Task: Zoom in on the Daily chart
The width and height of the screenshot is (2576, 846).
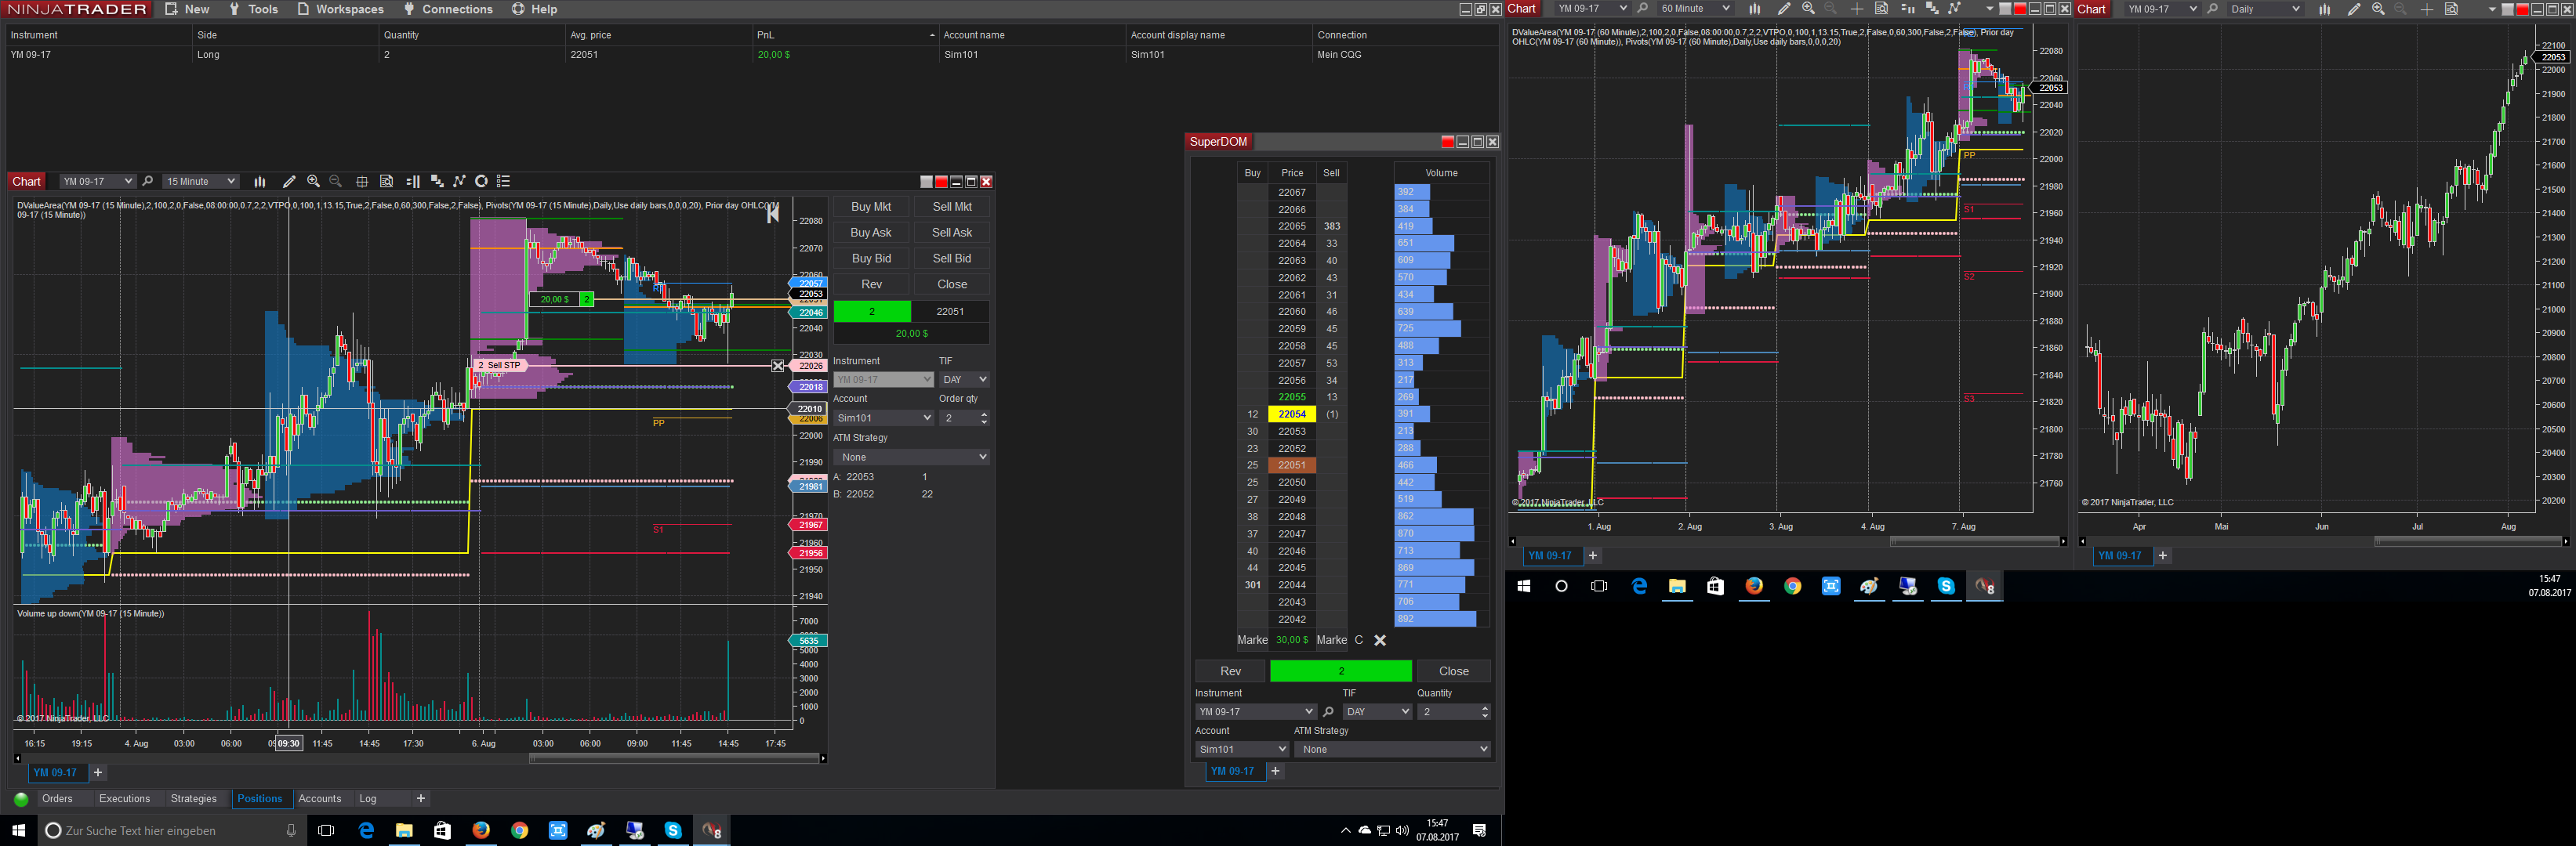Action: pos(2378,9)
